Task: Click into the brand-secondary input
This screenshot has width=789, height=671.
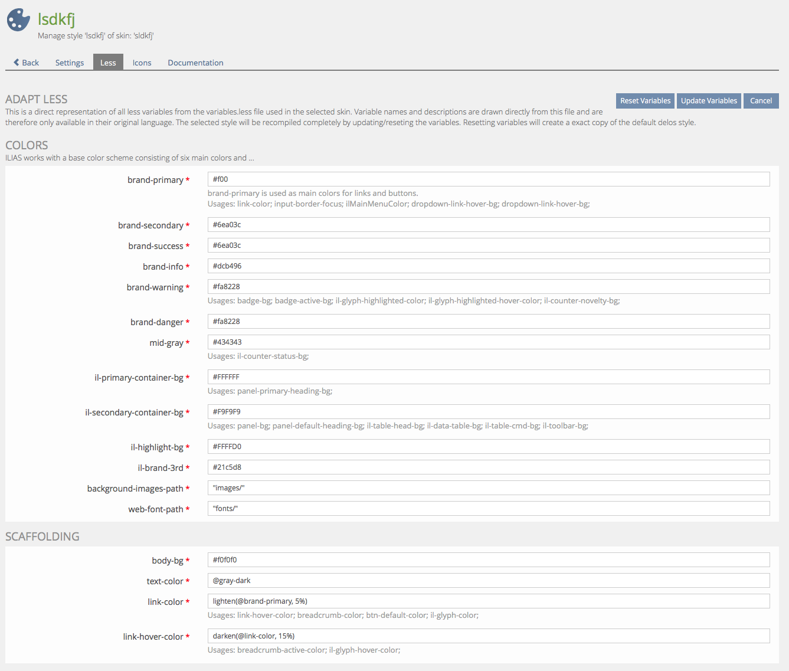Action: [488, 225]
